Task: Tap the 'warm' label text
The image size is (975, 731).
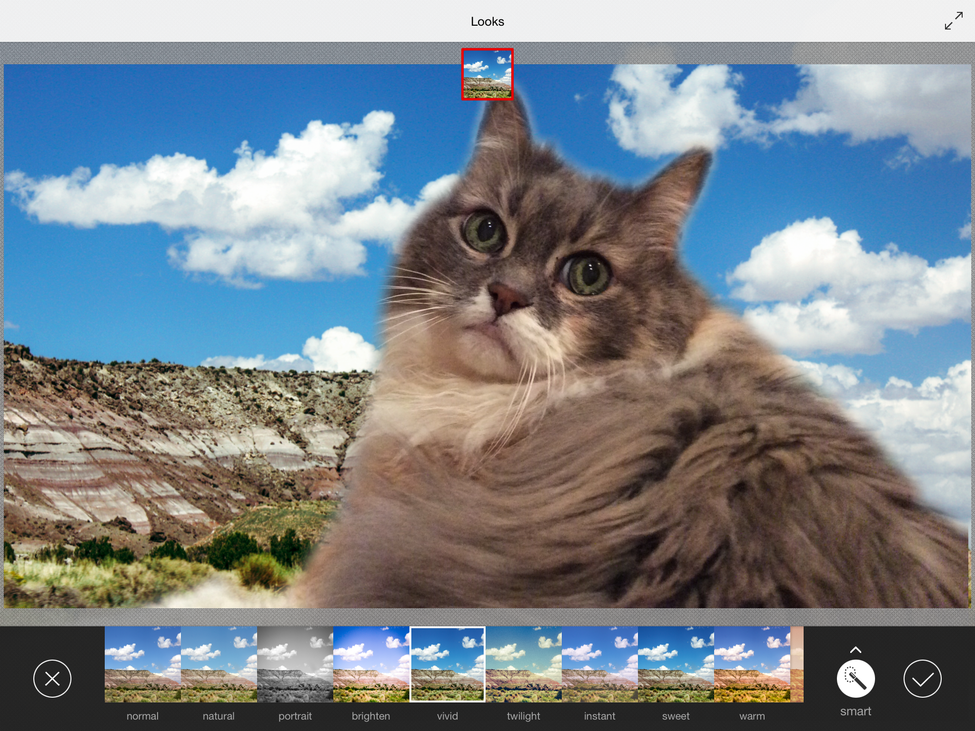Action: coord(752,716)
